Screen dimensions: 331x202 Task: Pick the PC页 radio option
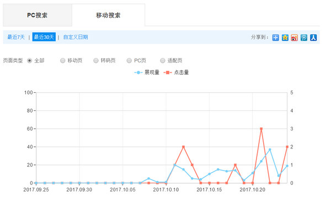click(x=129, y=61)
